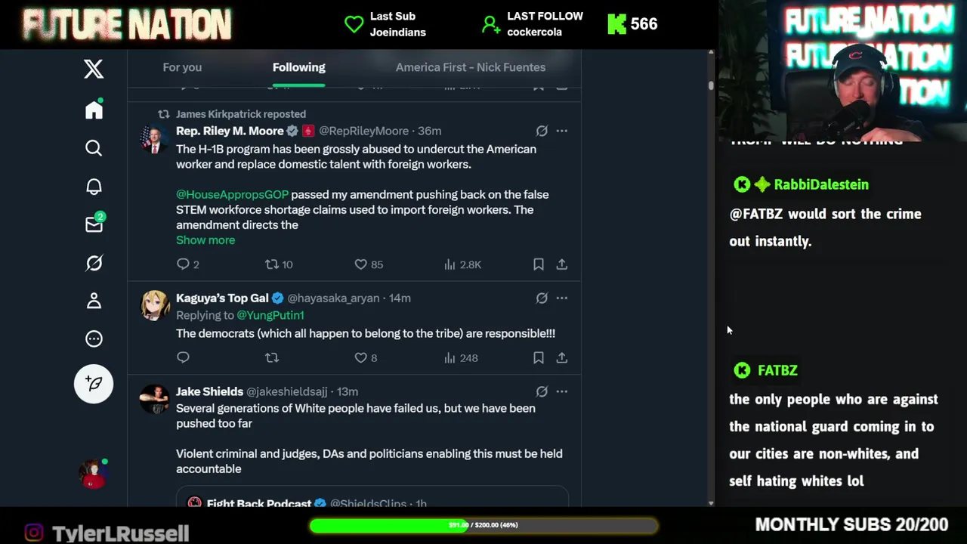Image resolution: width=967 pixels, height=544 pixels.
Task: Open more options on Riley Moore post
Action: 561,131
